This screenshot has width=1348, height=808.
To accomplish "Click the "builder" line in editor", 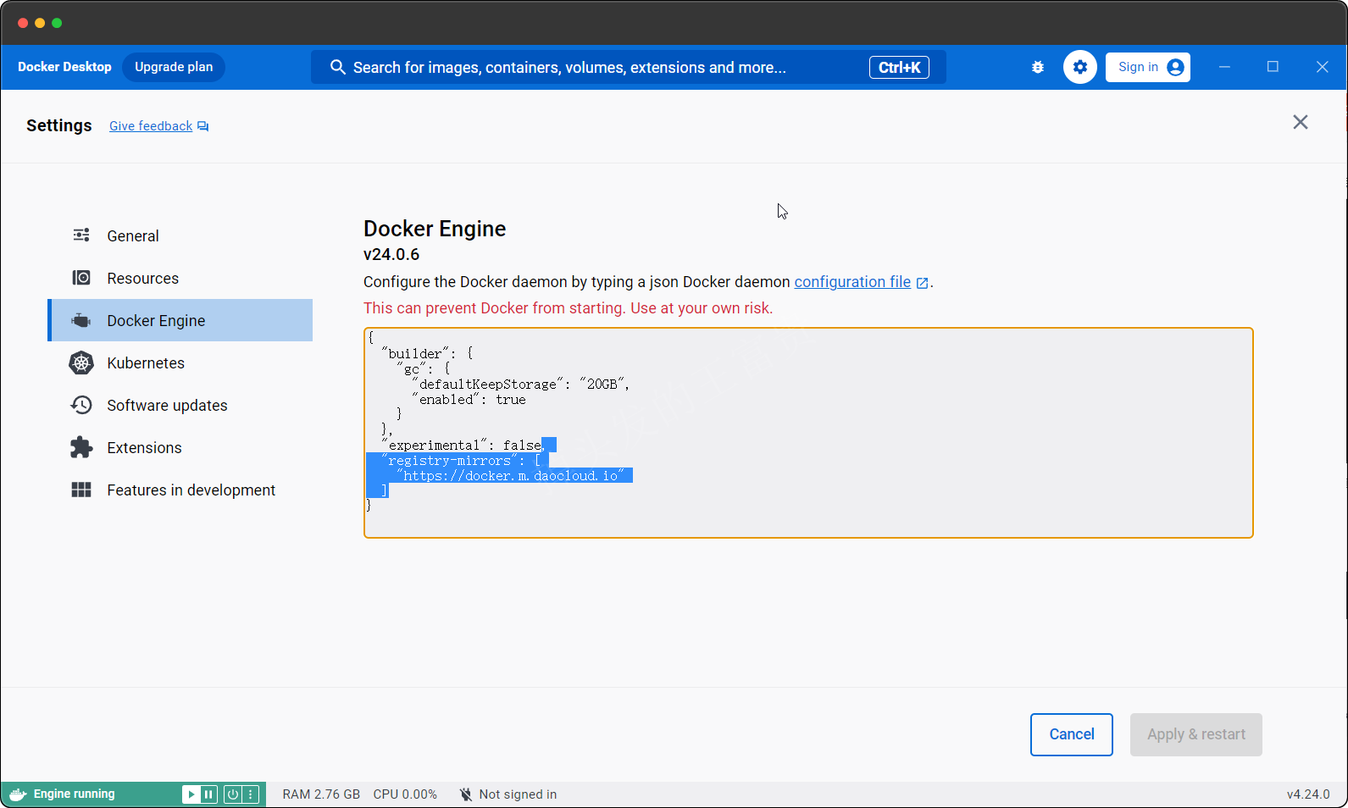I will click(x=427, y=354).
